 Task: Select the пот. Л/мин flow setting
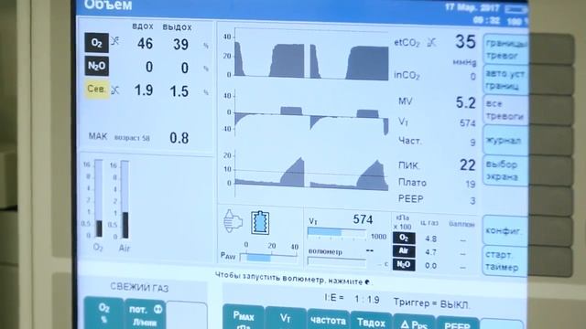point(145,314)
